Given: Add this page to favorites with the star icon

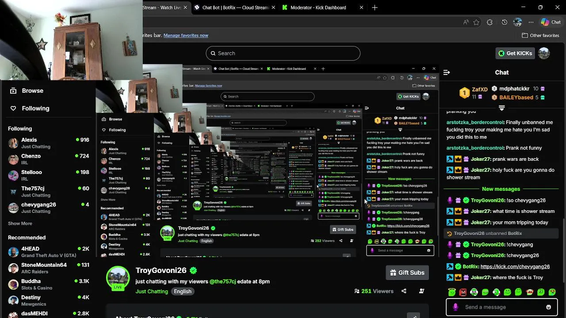Looking at the screenshot, I should pyautogui.click(x=476, y=22).
